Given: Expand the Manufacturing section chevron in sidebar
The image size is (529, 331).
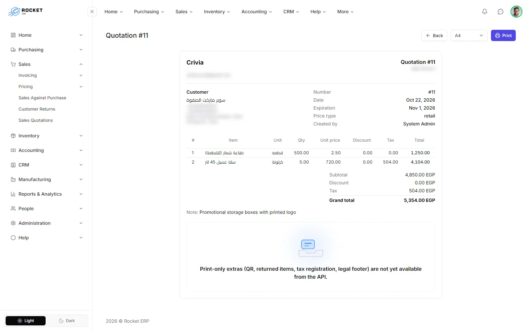Looking at the screenshot, I should [81, 179].
